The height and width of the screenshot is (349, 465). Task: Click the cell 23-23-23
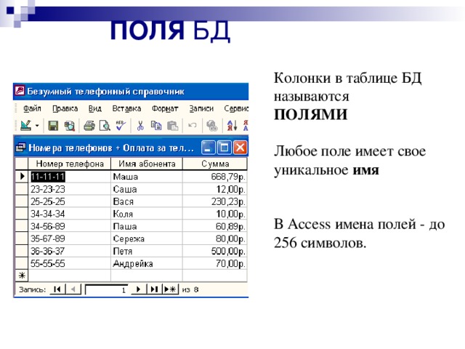(70, 189)
